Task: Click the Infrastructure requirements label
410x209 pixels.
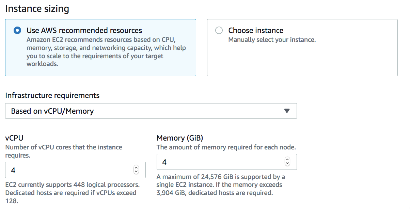Action: pyautogui.click(x=52, y=95)
